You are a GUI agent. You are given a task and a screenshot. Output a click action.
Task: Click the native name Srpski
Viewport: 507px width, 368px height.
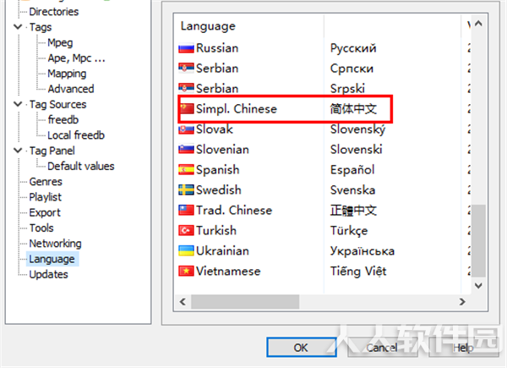(x=347, y=89)
